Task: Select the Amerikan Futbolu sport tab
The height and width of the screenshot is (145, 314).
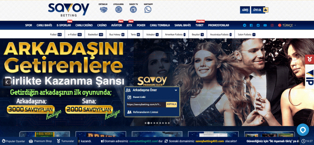Action: point(175,35)
